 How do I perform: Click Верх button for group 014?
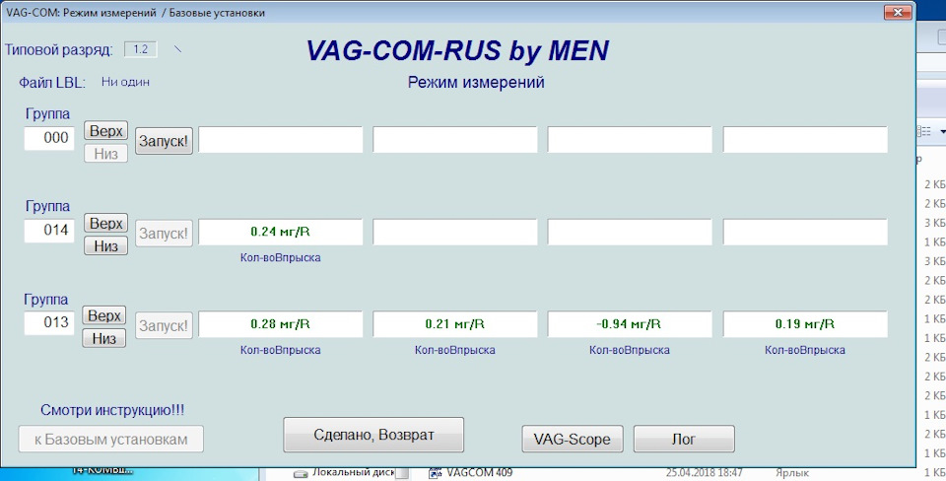[x=105, y=223]
